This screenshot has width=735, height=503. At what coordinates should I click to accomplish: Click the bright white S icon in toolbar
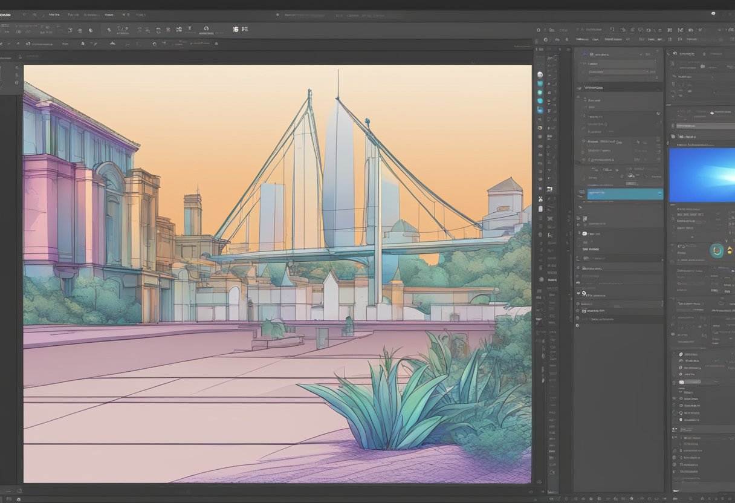(x=236, y=29)
